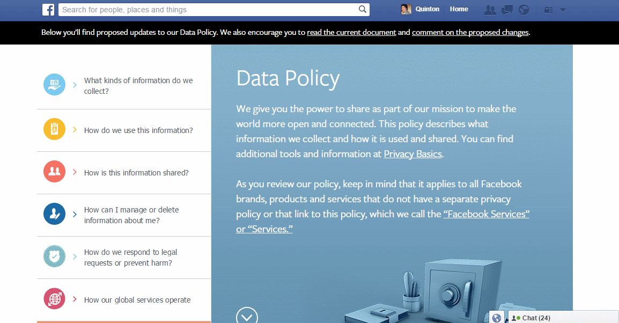
Task: Expand chevron beside 'How can I manage'
Action: click(75, 215)
